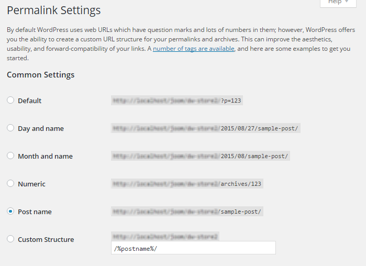Click the example URL ending in 2015/08/sample-post/
The width and height of the screenshot is (366, 266).
coord(200,156)
